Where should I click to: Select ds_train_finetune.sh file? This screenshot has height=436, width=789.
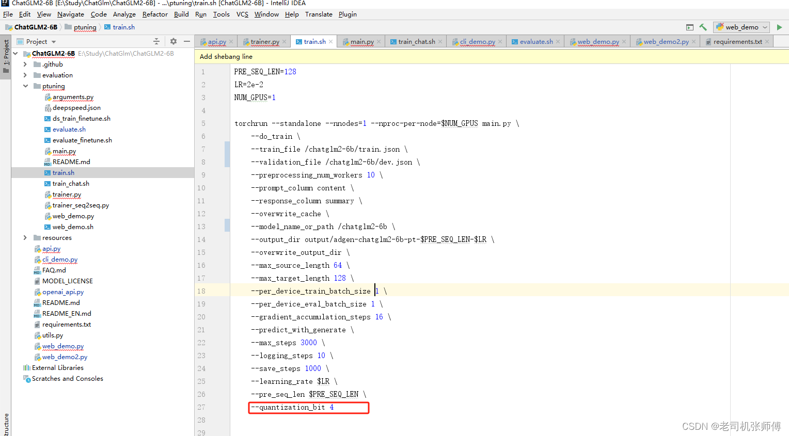[x=82, y=119]
